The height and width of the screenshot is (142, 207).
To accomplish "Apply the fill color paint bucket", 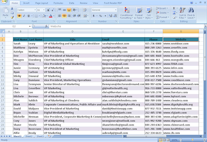I will [44, 16].
